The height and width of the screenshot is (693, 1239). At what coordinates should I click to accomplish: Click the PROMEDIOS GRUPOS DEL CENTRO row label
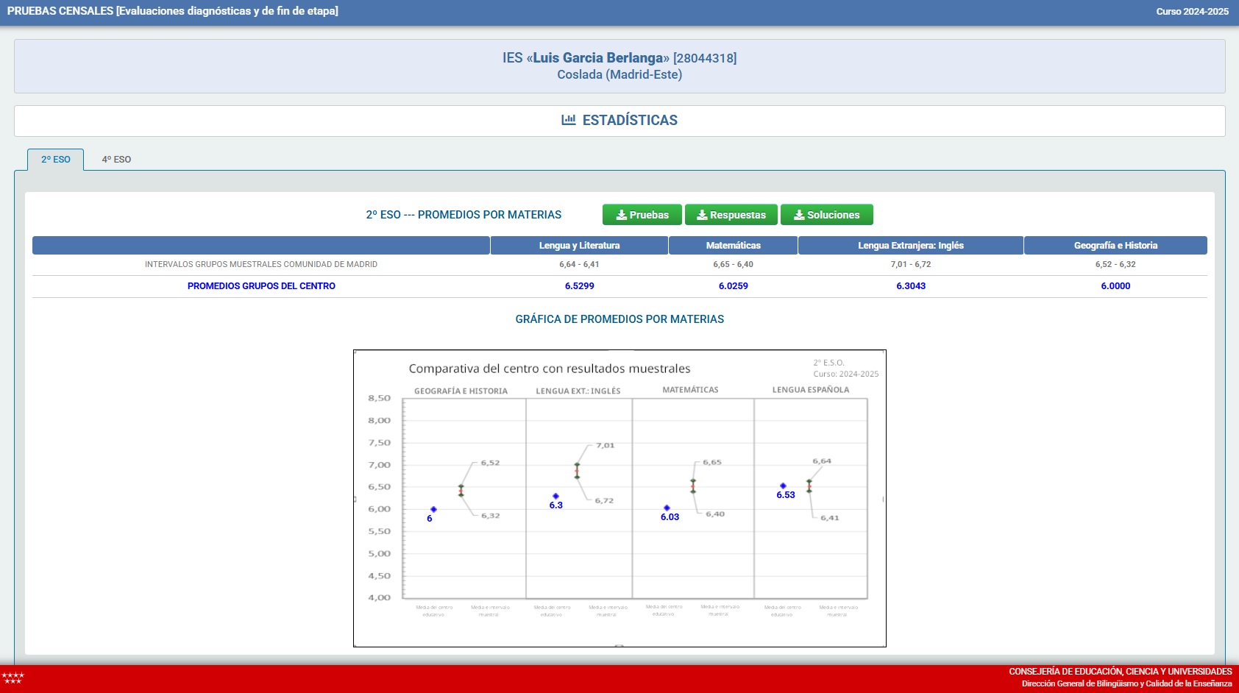pyautogui.click(x=261, y=286)
